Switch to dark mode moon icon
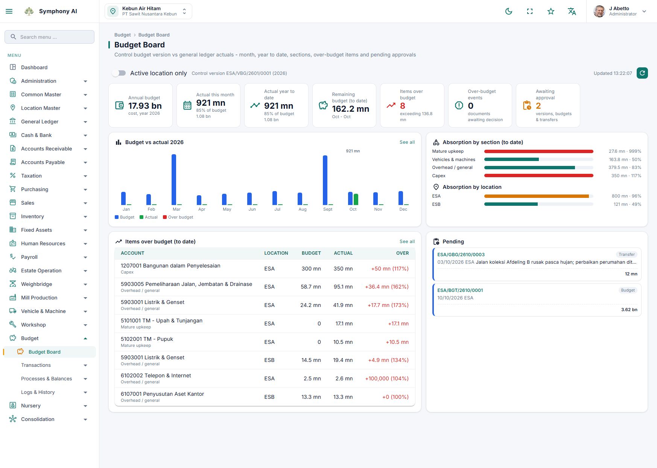The height and width of the screenshot is (468, 657). [x=509, y=11]
